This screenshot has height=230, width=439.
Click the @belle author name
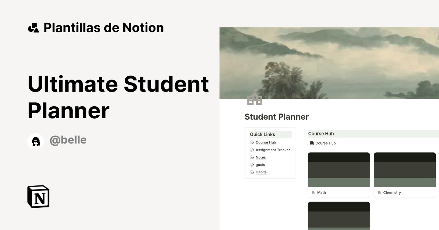pos(68,140)
